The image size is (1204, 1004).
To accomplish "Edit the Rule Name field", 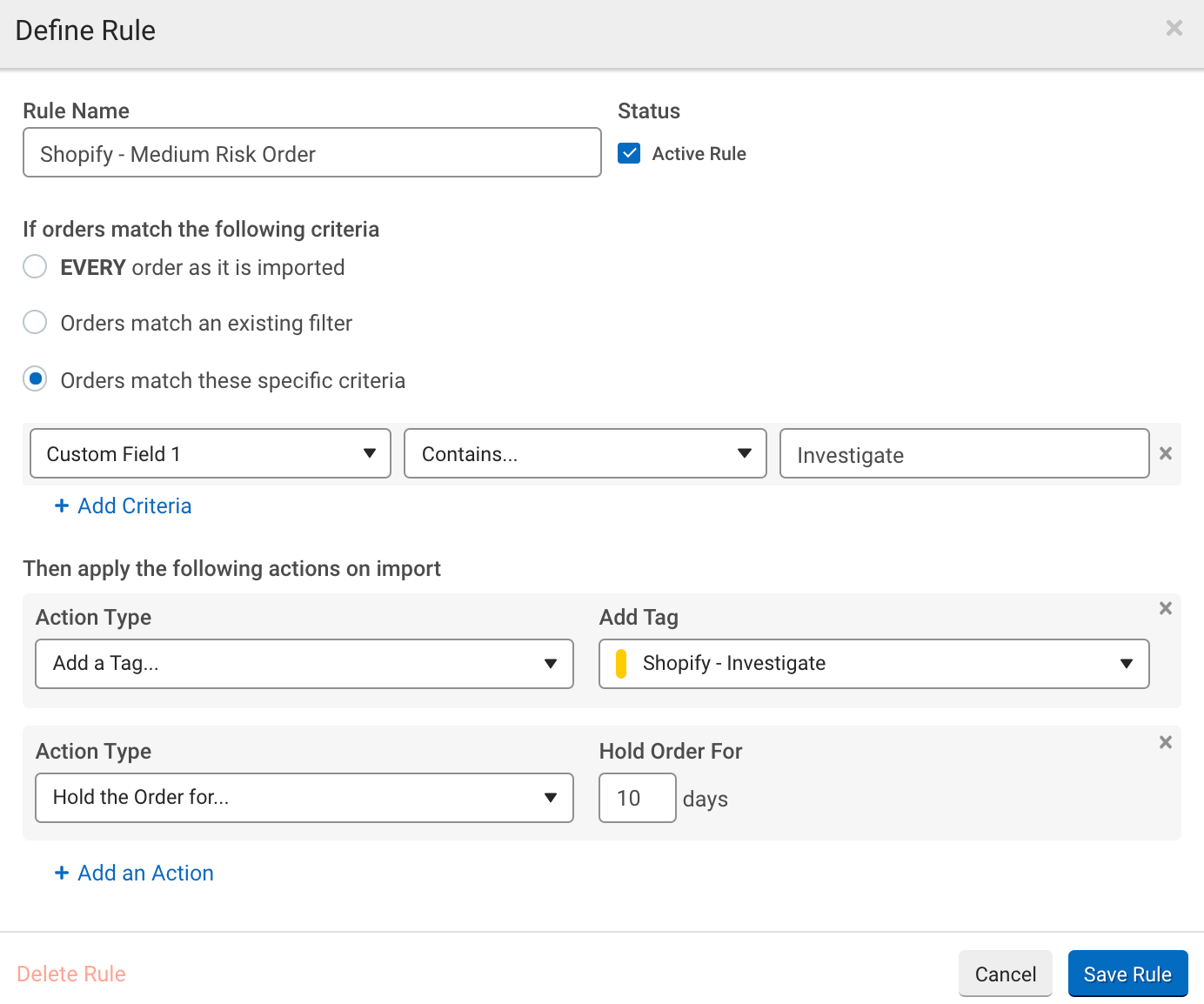I will 312,152.
